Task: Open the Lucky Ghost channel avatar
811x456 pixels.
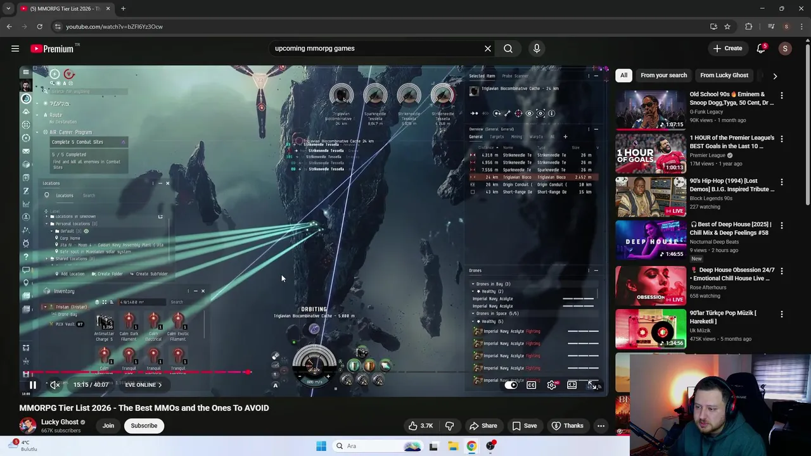Action: tap(28, 426)
